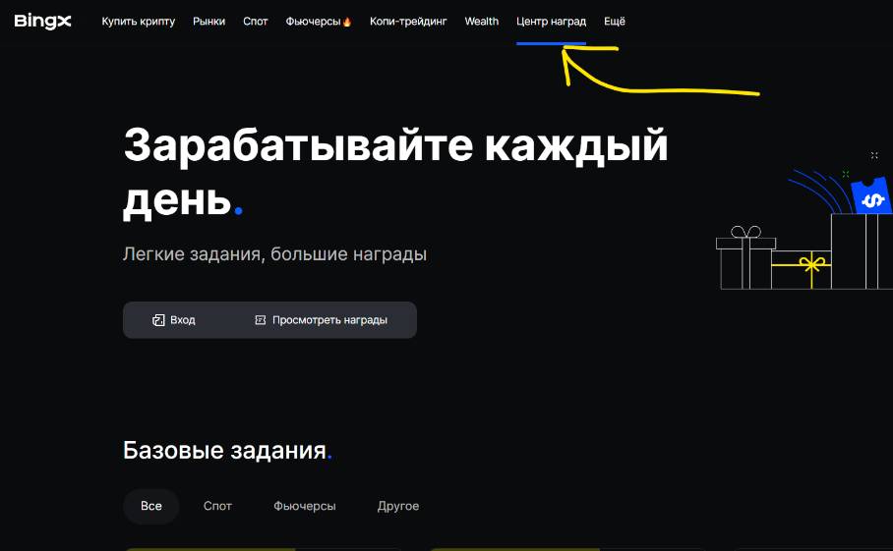893x551 pixels.
Task: Click the Легкие задания, большие награды subtitle
Action: (x=274, y=254)
